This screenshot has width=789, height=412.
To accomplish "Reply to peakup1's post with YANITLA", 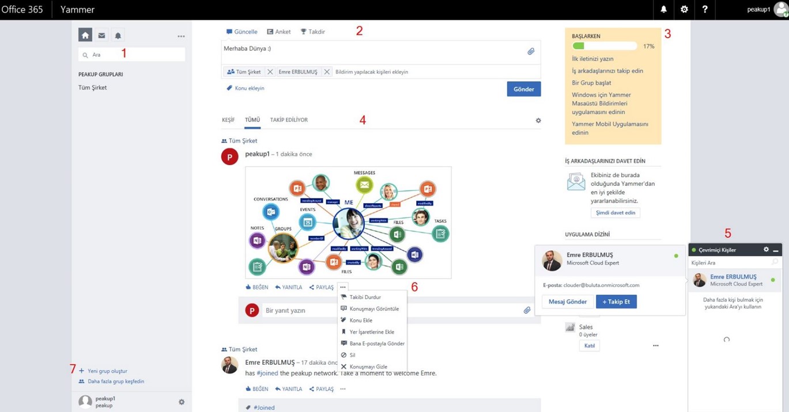I will coord(289,287).
